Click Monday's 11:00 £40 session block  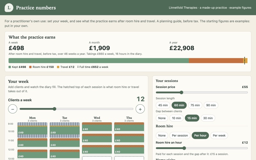[x=32, y=143]
